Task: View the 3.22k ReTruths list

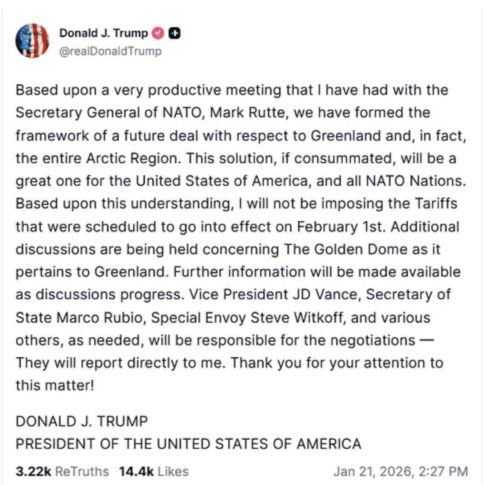Action: pyautogui.click(x=63, y=471)
